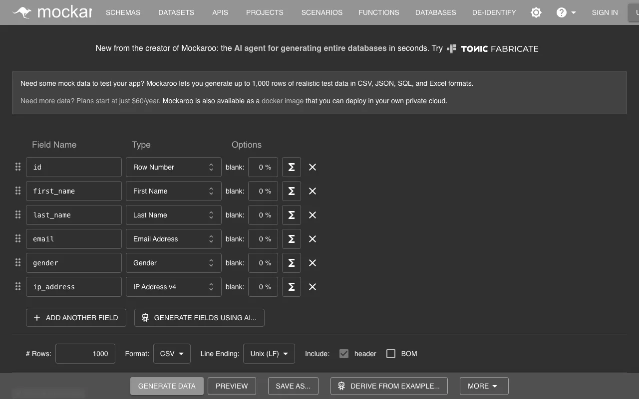
Task: Click the drag handle for the first_name row
Action: (18, 191)
